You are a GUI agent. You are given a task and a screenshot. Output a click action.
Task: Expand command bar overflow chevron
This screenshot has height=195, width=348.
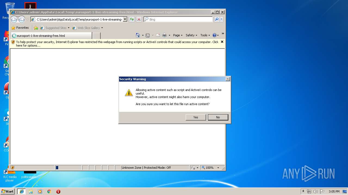point(223,34)
